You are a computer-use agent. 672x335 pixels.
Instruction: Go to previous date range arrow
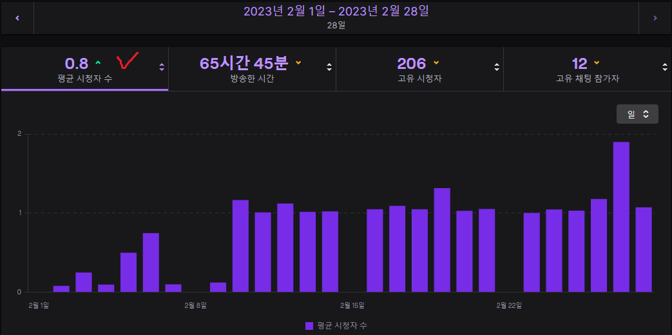click(x=17, y=18)
